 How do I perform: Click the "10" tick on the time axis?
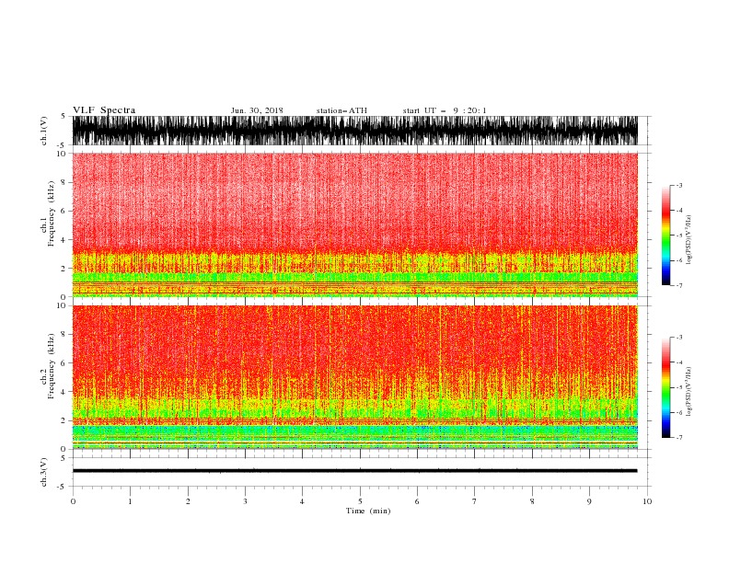[x=647, y=501]
